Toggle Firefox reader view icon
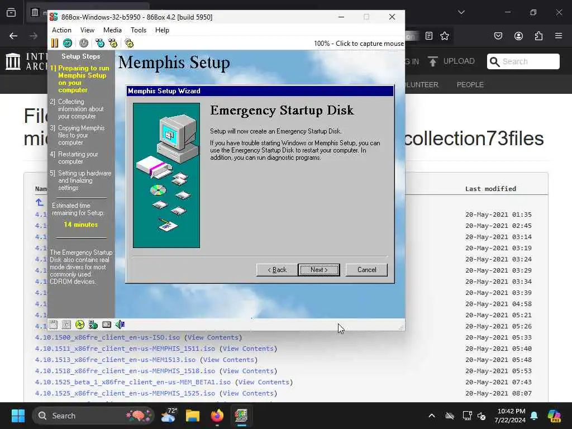Screen dimensions: 572x429 tap(429, 36)
